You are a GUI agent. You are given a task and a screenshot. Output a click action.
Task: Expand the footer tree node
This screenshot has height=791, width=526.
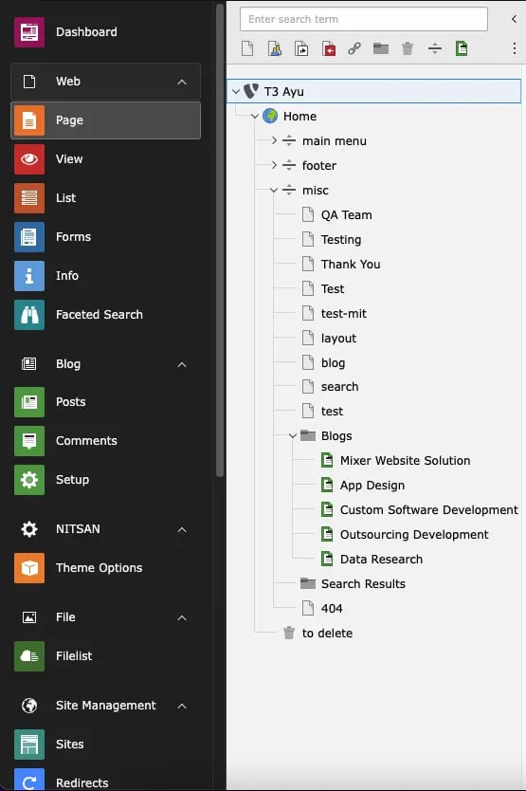click(x=274, y=165)
